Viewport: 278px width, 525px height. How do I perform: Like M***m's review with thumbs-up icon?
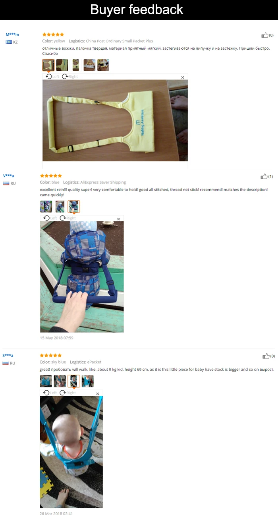(264, 35)
